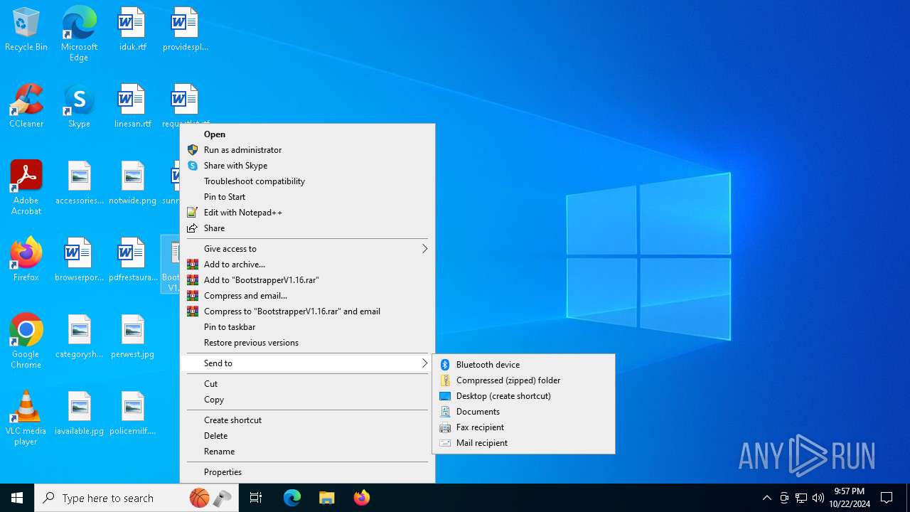This screenshot has width=910, height=512.
Task: Choose Edit with Notepad++
Action: (307, 213)
